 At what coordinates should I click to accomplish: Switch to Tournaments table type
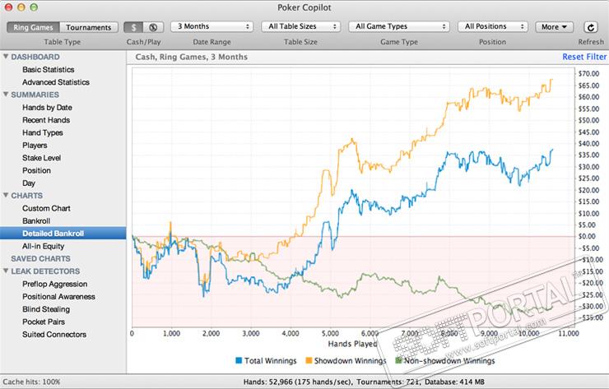[x=89, y=27]
